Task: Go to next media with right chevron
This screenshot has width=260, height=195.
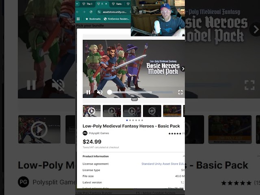Action: (x=183, y=69)
